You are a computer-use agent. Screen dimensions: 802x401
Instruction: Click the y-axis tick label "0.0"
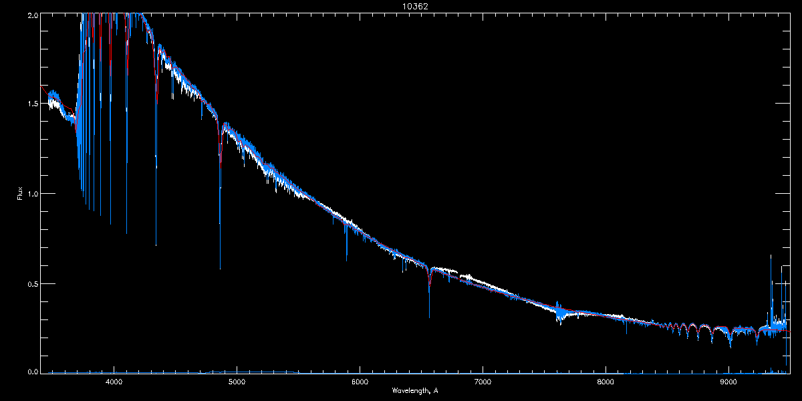click(32, 371)
